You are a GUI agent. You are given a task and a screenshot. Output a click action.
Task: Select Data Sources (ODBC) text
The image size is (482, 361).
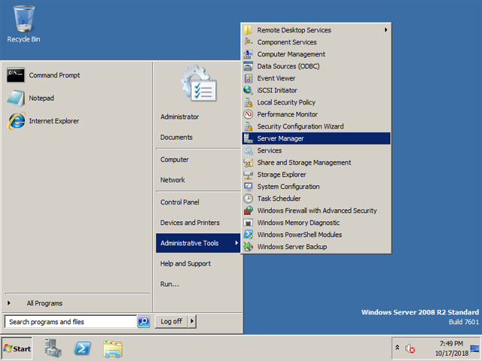(288, 66)
